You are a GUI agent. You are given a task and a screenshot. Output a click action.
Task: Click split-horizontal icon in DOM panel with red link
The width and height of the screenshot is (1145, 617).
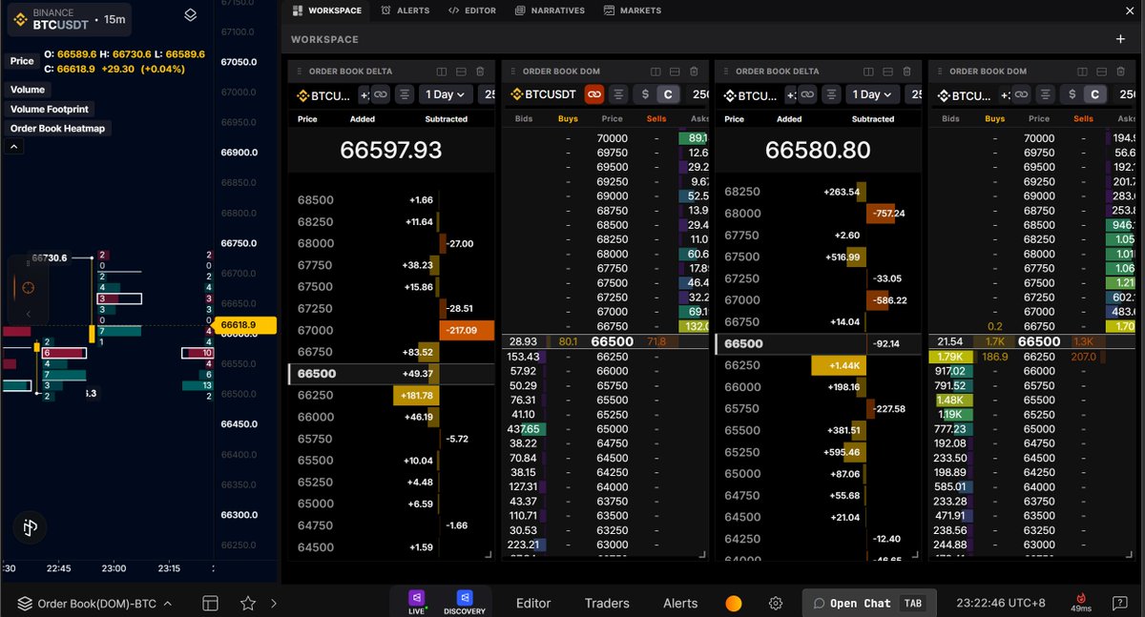(x=675, y=72)
